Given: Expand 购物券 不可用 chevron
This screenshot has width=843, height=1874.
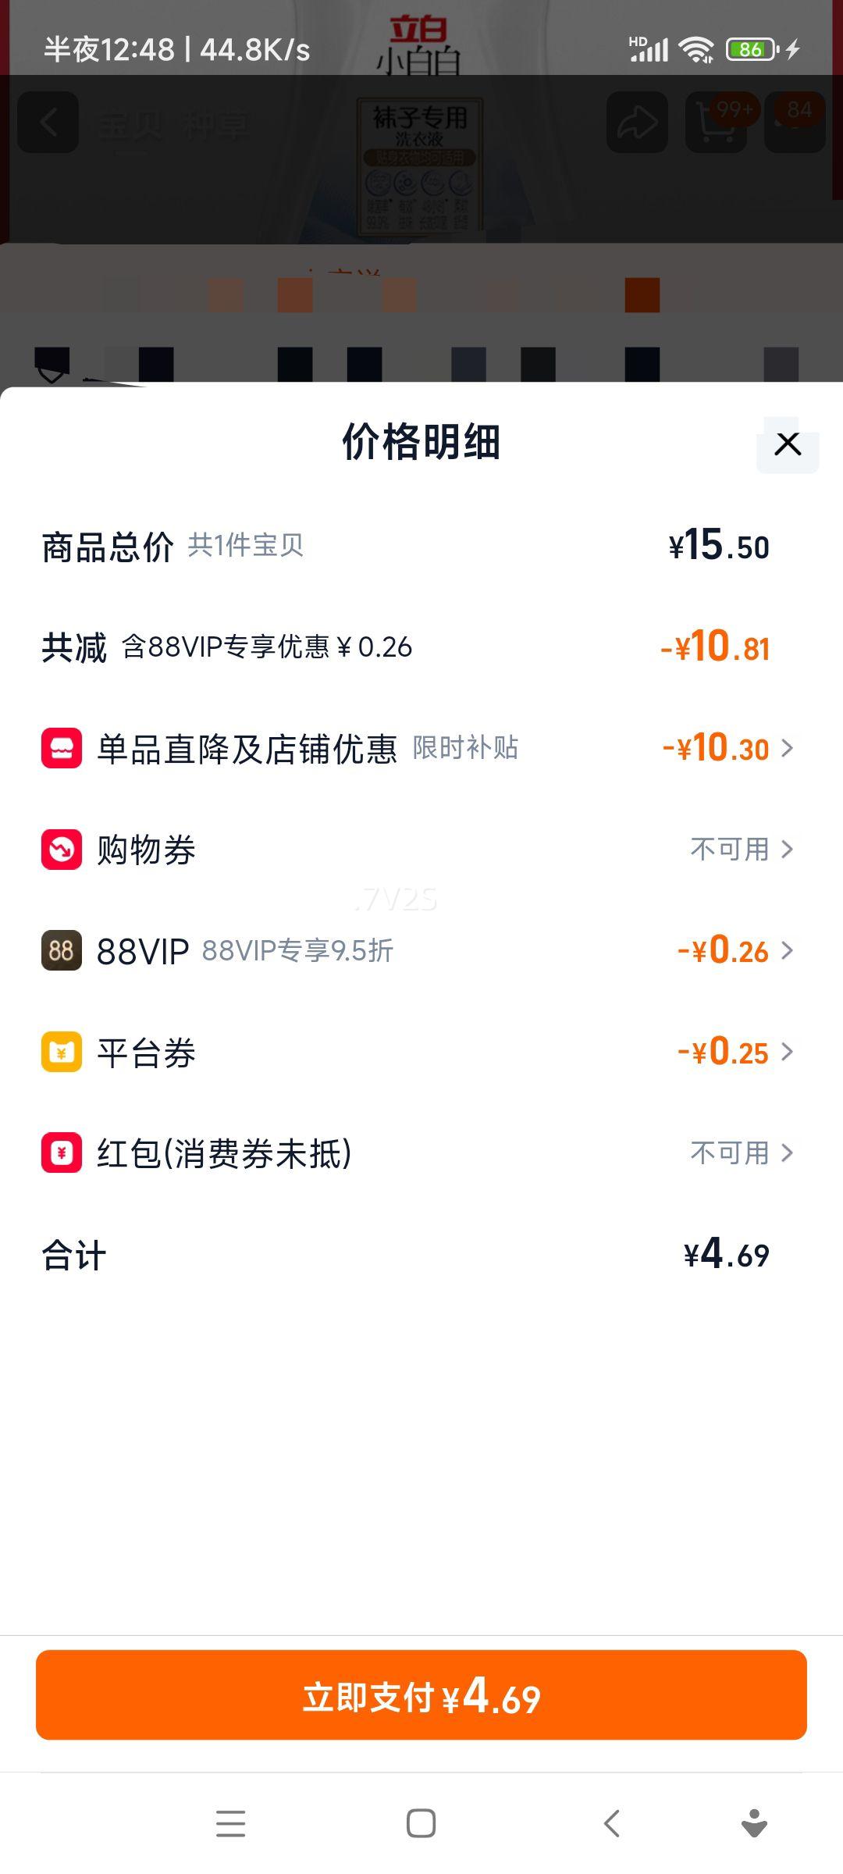Looking at the screenshot, I should 788,849.
